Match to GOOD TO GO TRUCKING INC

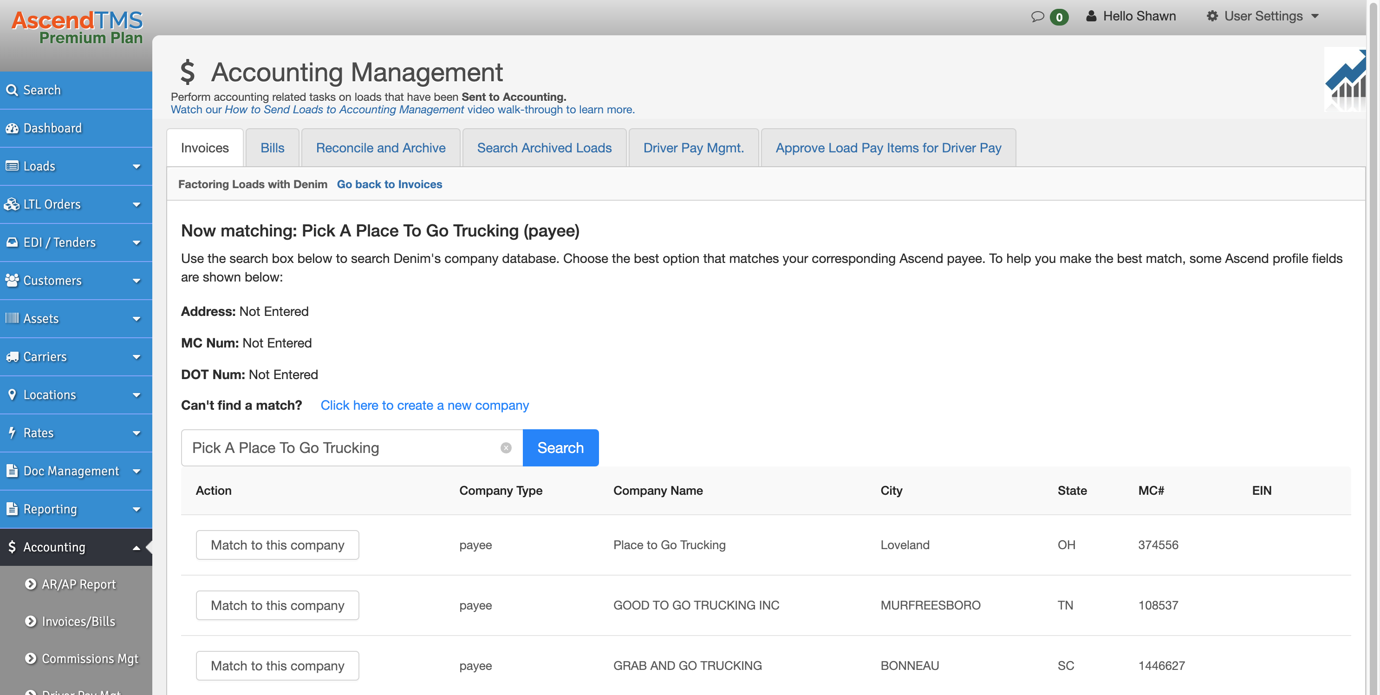click(278, 605)
